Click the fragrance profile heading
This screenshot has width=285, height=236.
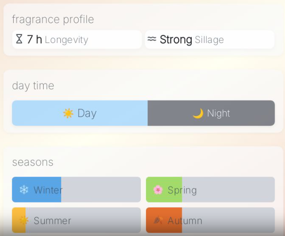(53, 19)
